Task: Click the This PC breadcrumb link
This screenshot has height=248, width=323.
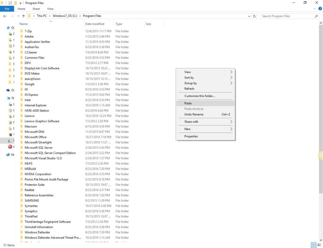Action: coord(42,16)
